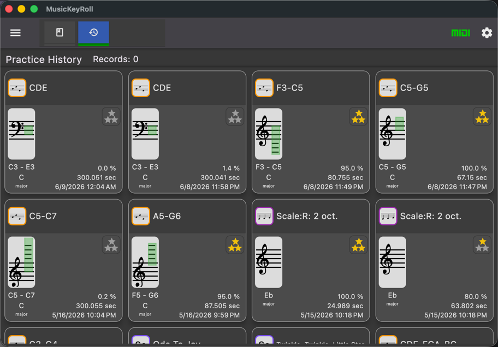Click the 'Practice History' heading
This screenshot has width=498, height=347.
point(44,59)
